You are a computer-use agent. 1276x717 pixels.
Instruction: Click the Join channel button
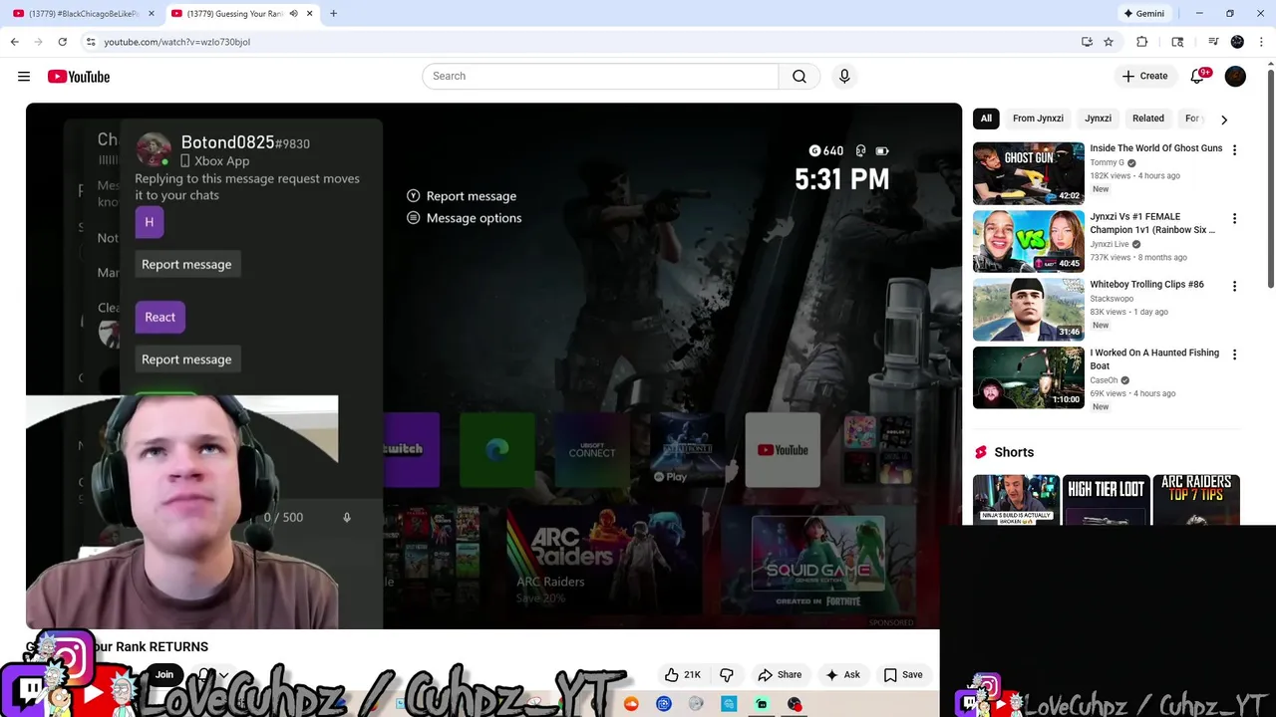point(164,674)
